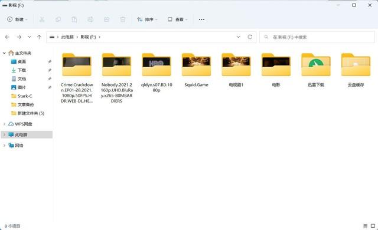Click the pin icon beside 图片
The height and width of the screenshot is (230, 378).
pos(50,87)
